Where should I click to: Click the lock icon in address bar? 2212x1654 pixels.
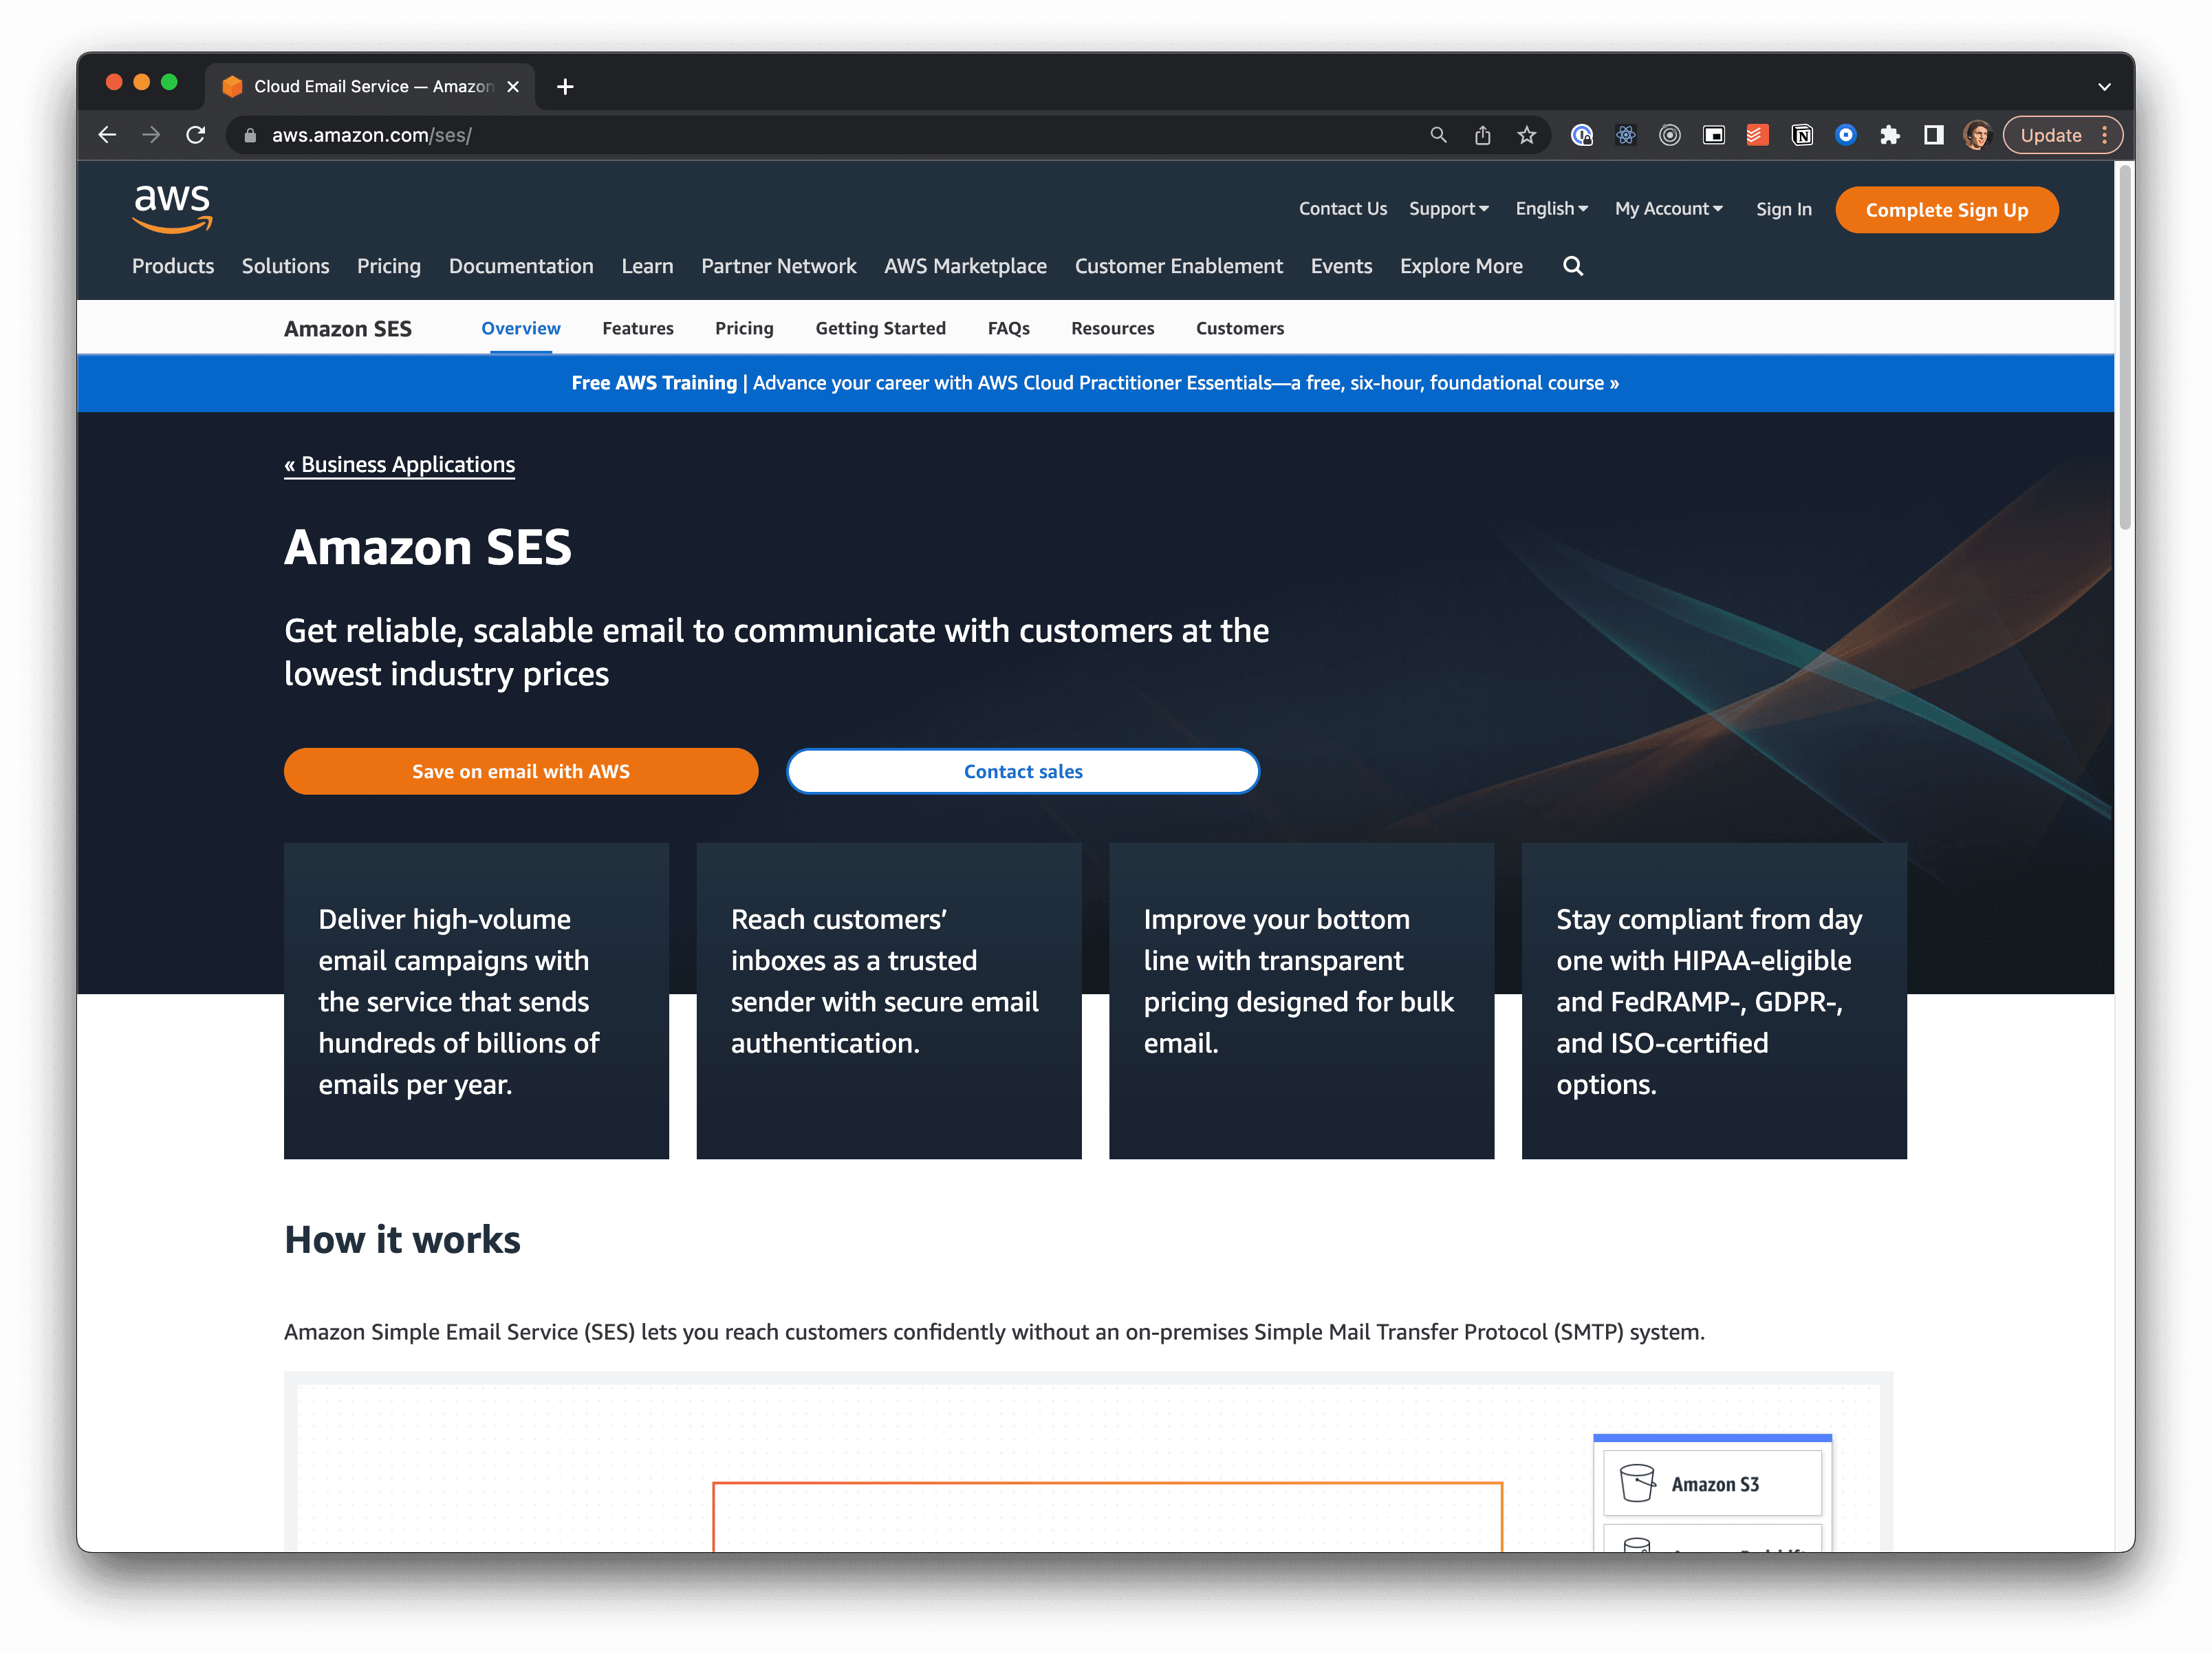click(x=250, y=135)
